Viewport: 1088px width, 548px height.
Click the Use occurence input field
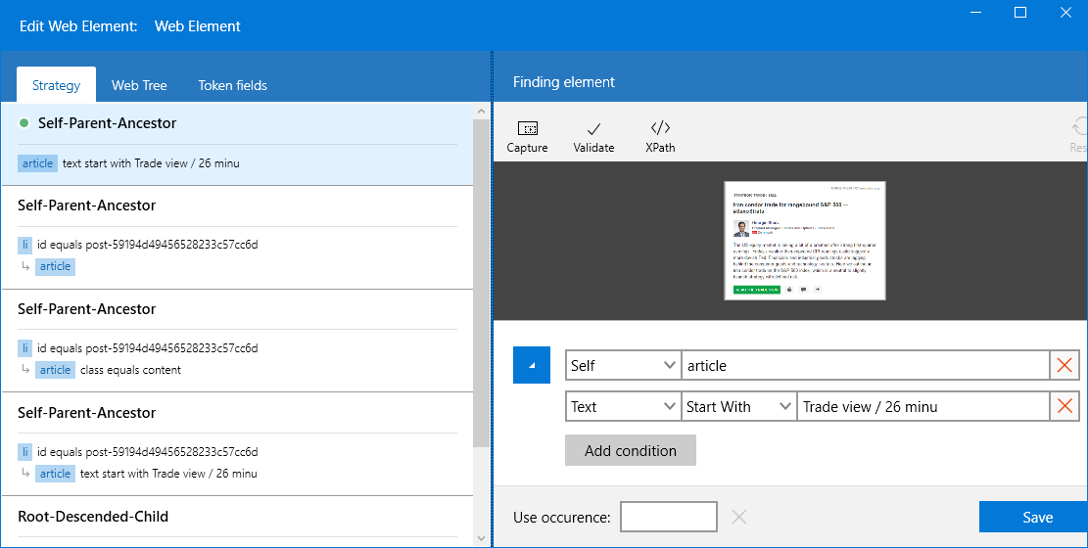[669, 517]
